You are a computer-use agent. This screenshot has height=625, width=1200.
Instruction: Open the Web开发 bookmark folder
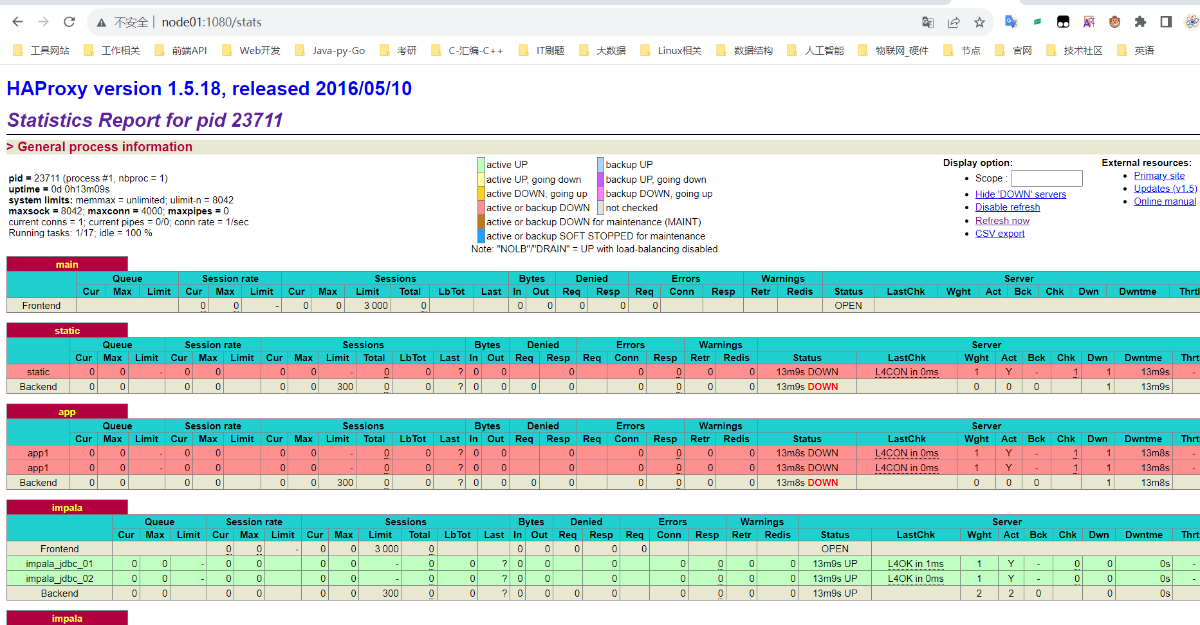[251, 50]
